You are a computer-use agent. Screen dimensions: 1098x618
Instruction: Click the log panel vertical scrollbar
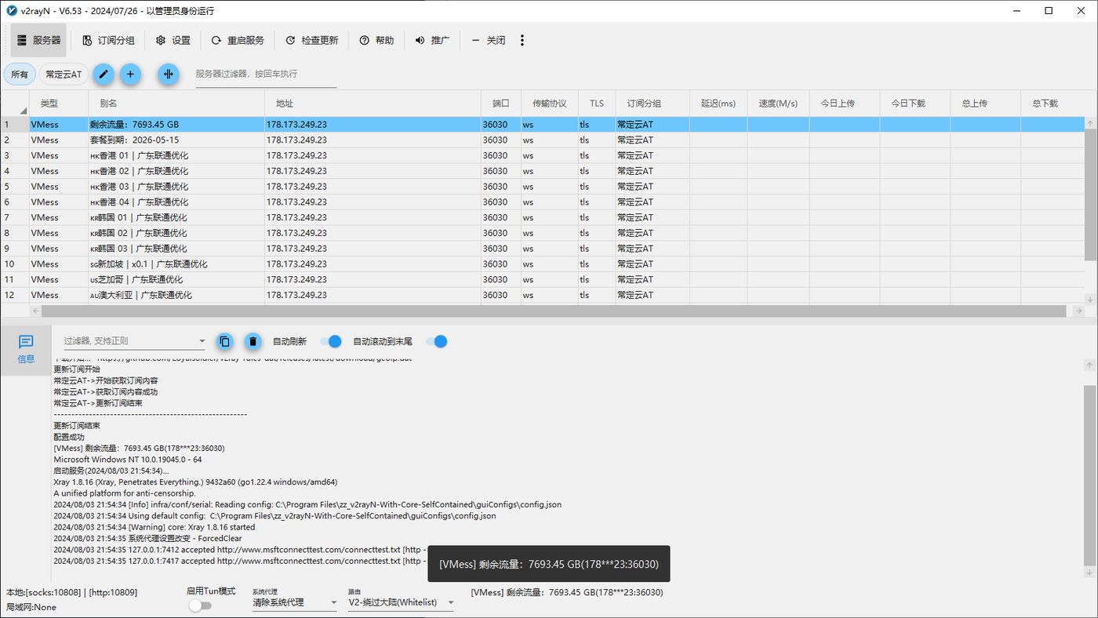coord(1091,474)
